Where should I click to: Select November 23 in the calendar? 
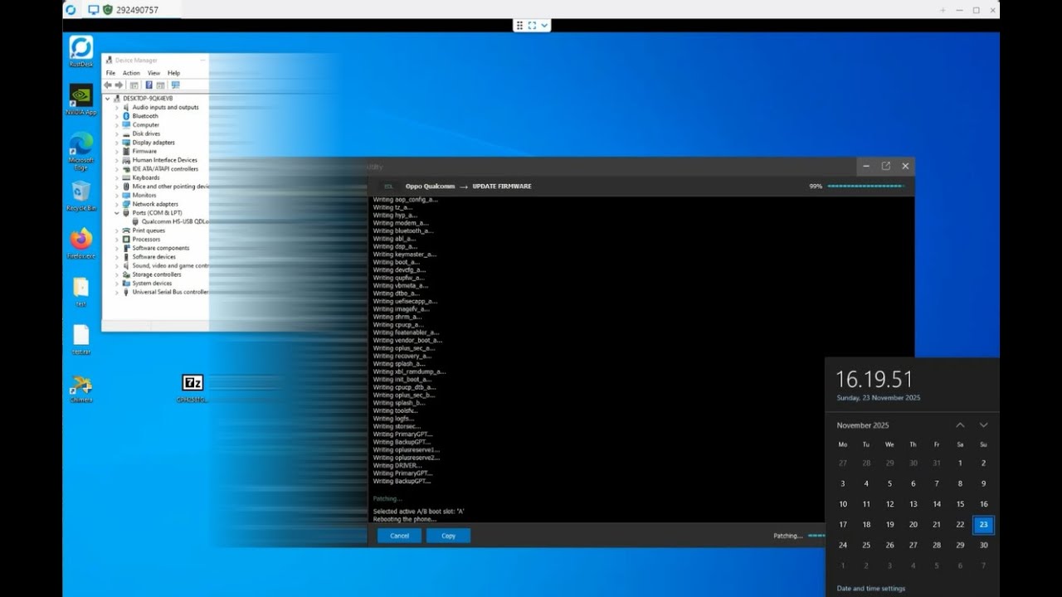coord(983,524)
